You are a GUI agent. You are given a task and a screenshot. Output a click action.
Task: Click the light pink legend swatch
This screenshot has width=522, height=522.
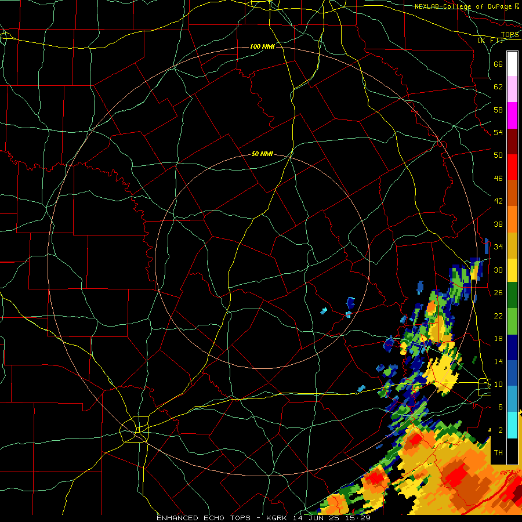(512, 89)
